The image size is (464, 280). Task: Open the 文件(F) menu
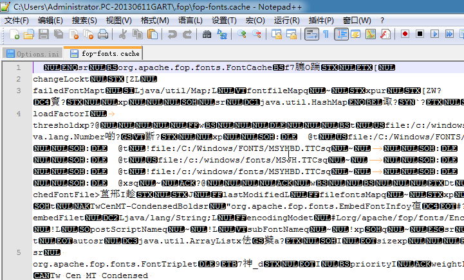pos(17,21)
